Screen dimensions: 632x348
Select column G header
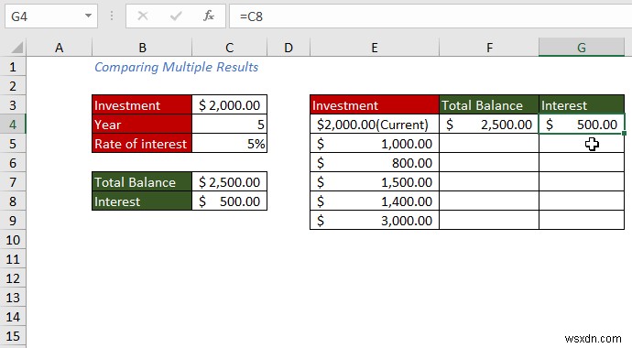[582, 48]
